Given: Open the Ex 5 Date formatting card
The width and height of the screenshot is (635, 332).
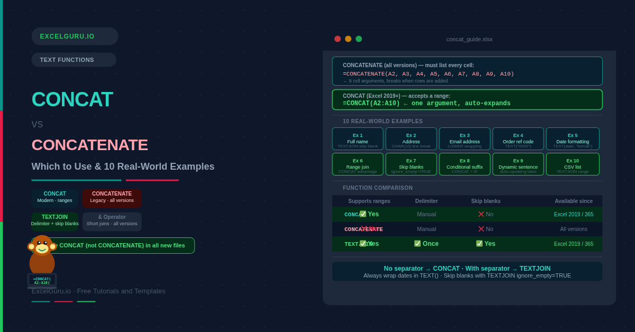Looking at the screenshot, I should click(x=573, y=139).
